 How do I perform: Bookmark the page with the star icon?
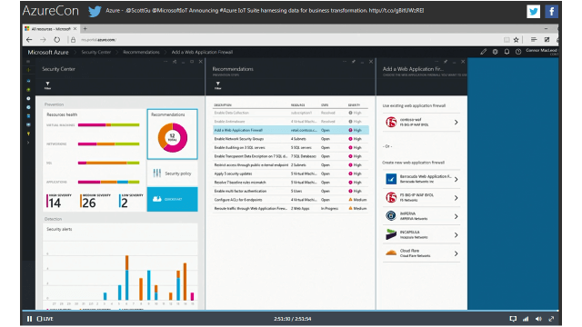point(516,40)
